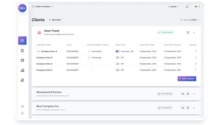This screenshot has height=125, width=220.
Task: Open the EN language menu
Action: [x=197, y=6]
